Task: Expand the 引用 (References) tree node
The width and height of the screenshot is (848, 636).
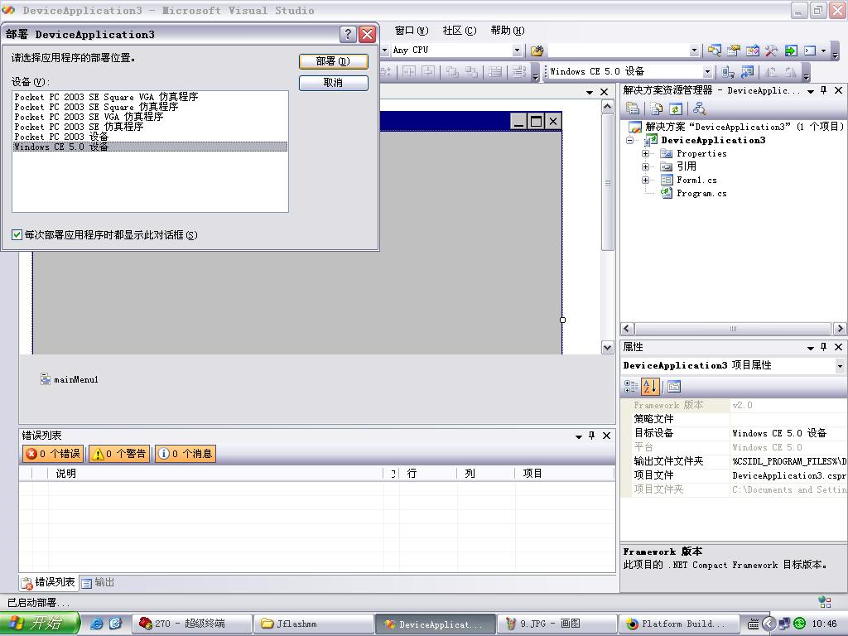Action: [x=645, y=166]
